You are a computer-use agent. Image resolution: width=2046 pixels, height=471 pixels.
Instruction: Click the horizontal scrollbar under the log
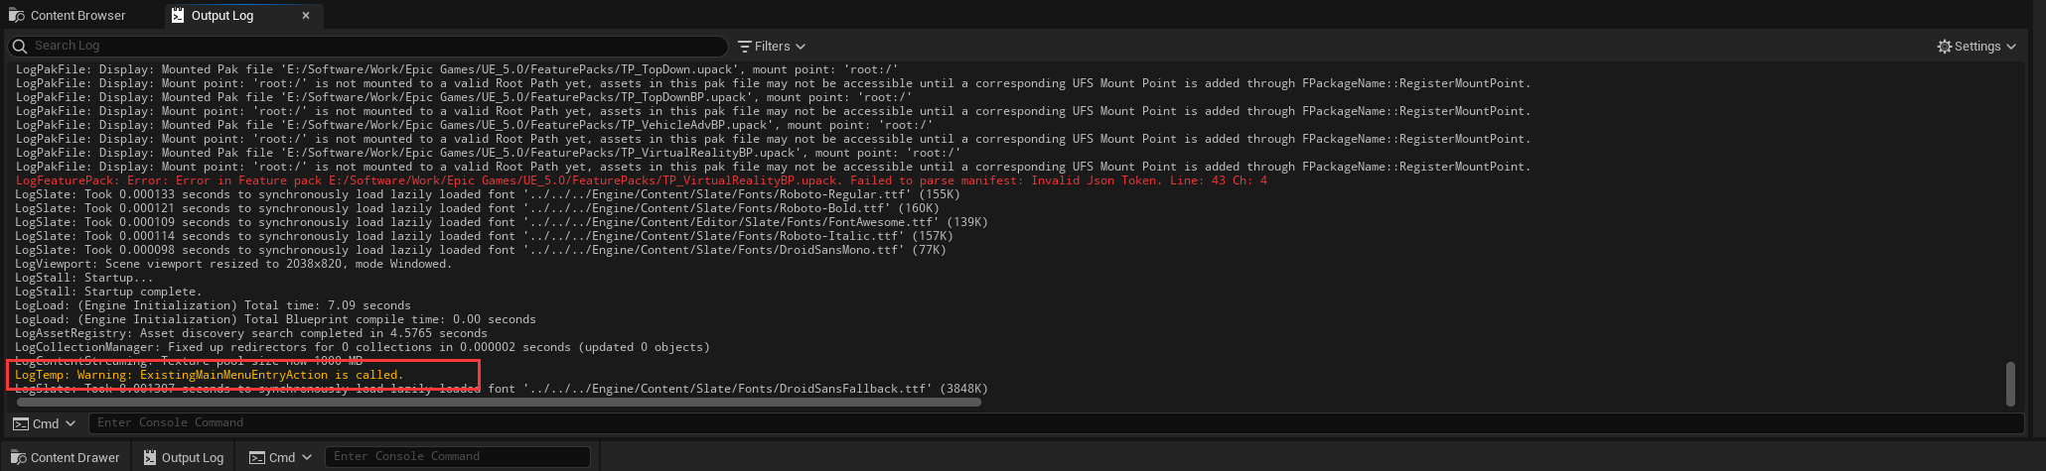[x=499, y=403]
